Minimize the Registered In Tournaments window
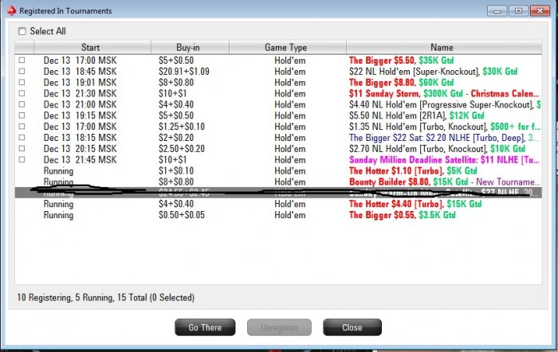The image size is (558, 352). [497, 10]
